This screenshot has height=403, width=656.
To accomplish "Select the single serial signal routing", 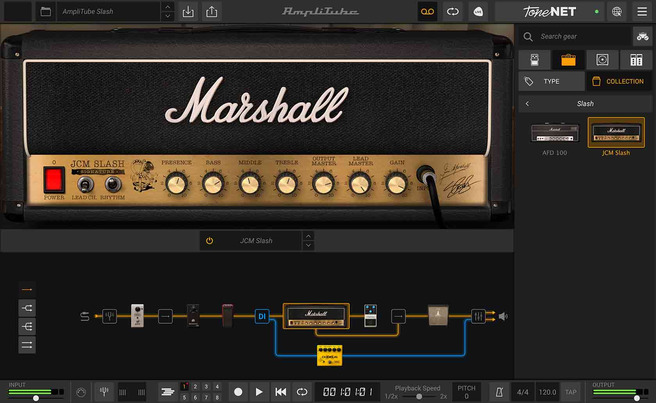I will (x=27, y=289).
